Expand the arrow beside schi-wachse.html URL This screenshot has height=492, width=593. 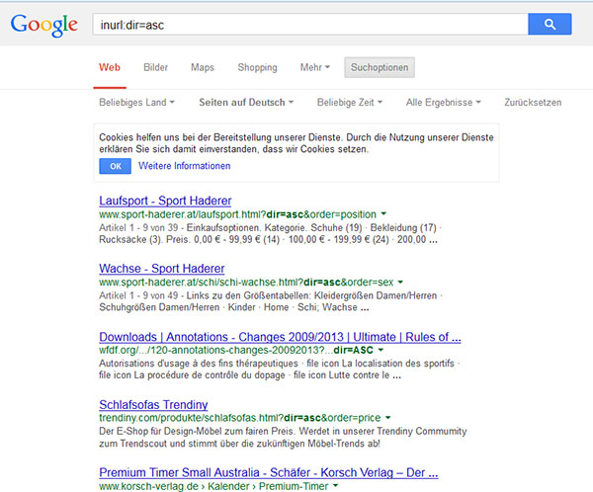400,282
